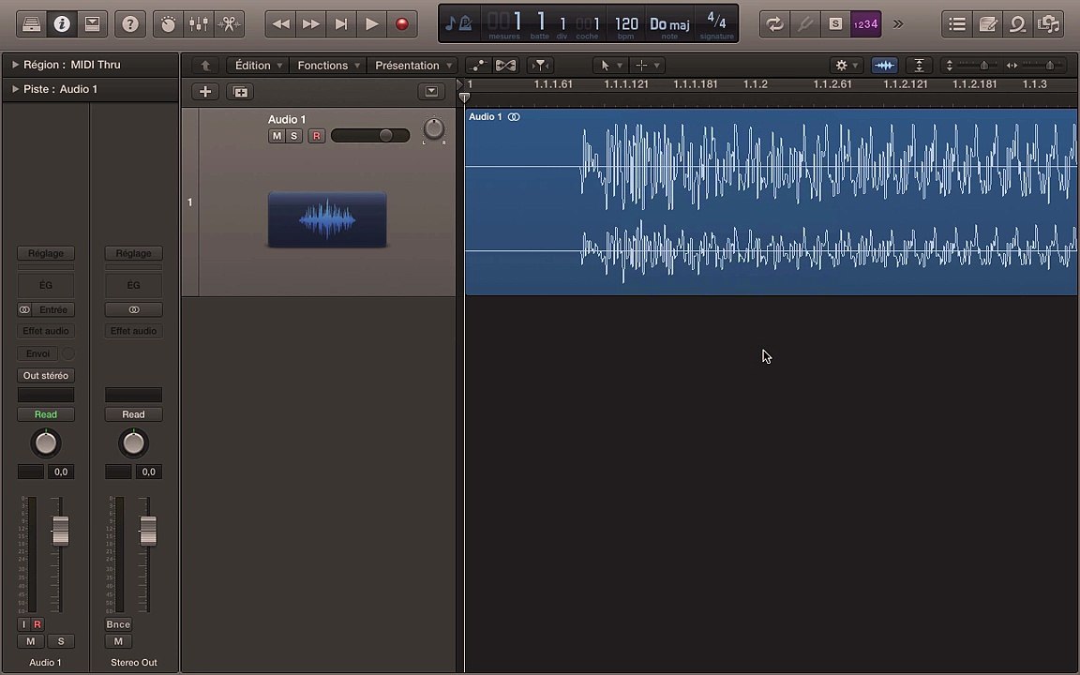The image size is (1080, 675).
Task: Select the Audio 1 region in timeline
Action: pos(771,202)
